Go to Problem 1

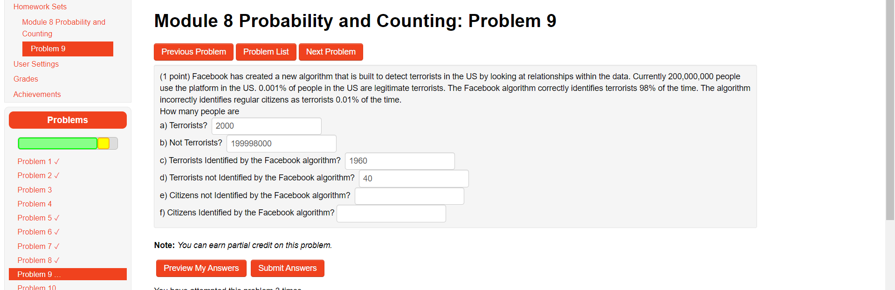point(34,161)
